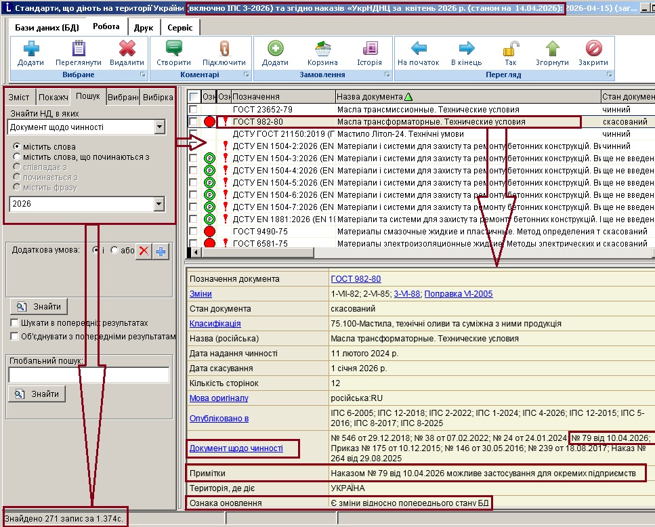This screenshot has height=527, width=655.
Task: Open the 2026 search value dropdown
Action: click(159, 204)
